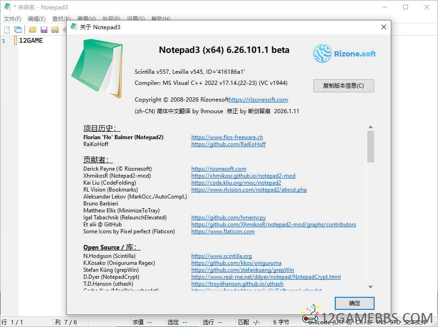Click the 12GAME text on line 1
The width and height of the screenshot is (438, 327).
pos(31,40)
